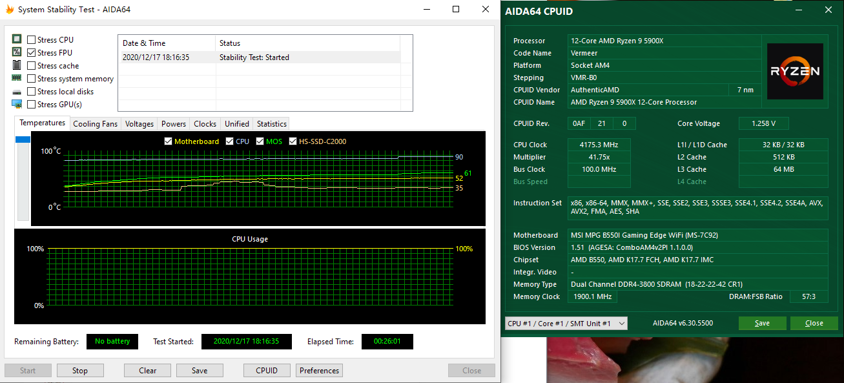Switch to the Statistics tab
844x383 pixels.
pos(272,124)
